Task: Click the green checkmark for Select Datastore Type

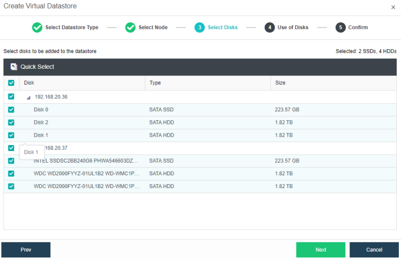Action: [37, 28]
